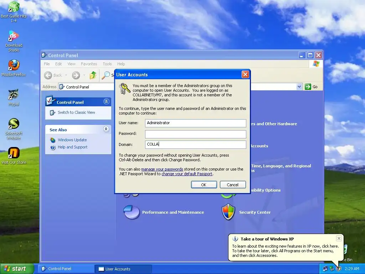Click the Search magnifier icon in toolbar
The height and width of the screenshot is (274, 365).
pos(106,75)
